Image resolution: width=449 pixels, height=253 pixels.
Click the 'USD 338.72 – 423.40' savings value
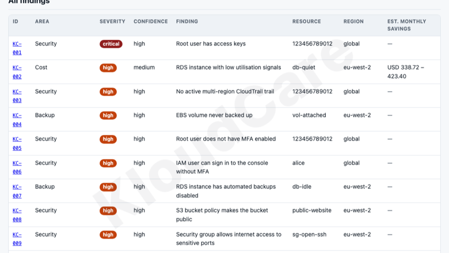coord(406,71)
